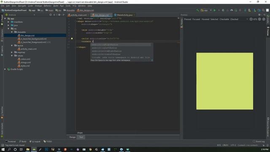Hide the Project tool window

pyautogui.click(x=64, y=15)
